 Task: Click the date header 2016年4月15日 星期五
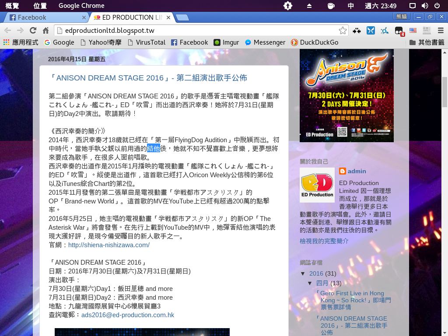pyautogui.click(x=77, y=59)
